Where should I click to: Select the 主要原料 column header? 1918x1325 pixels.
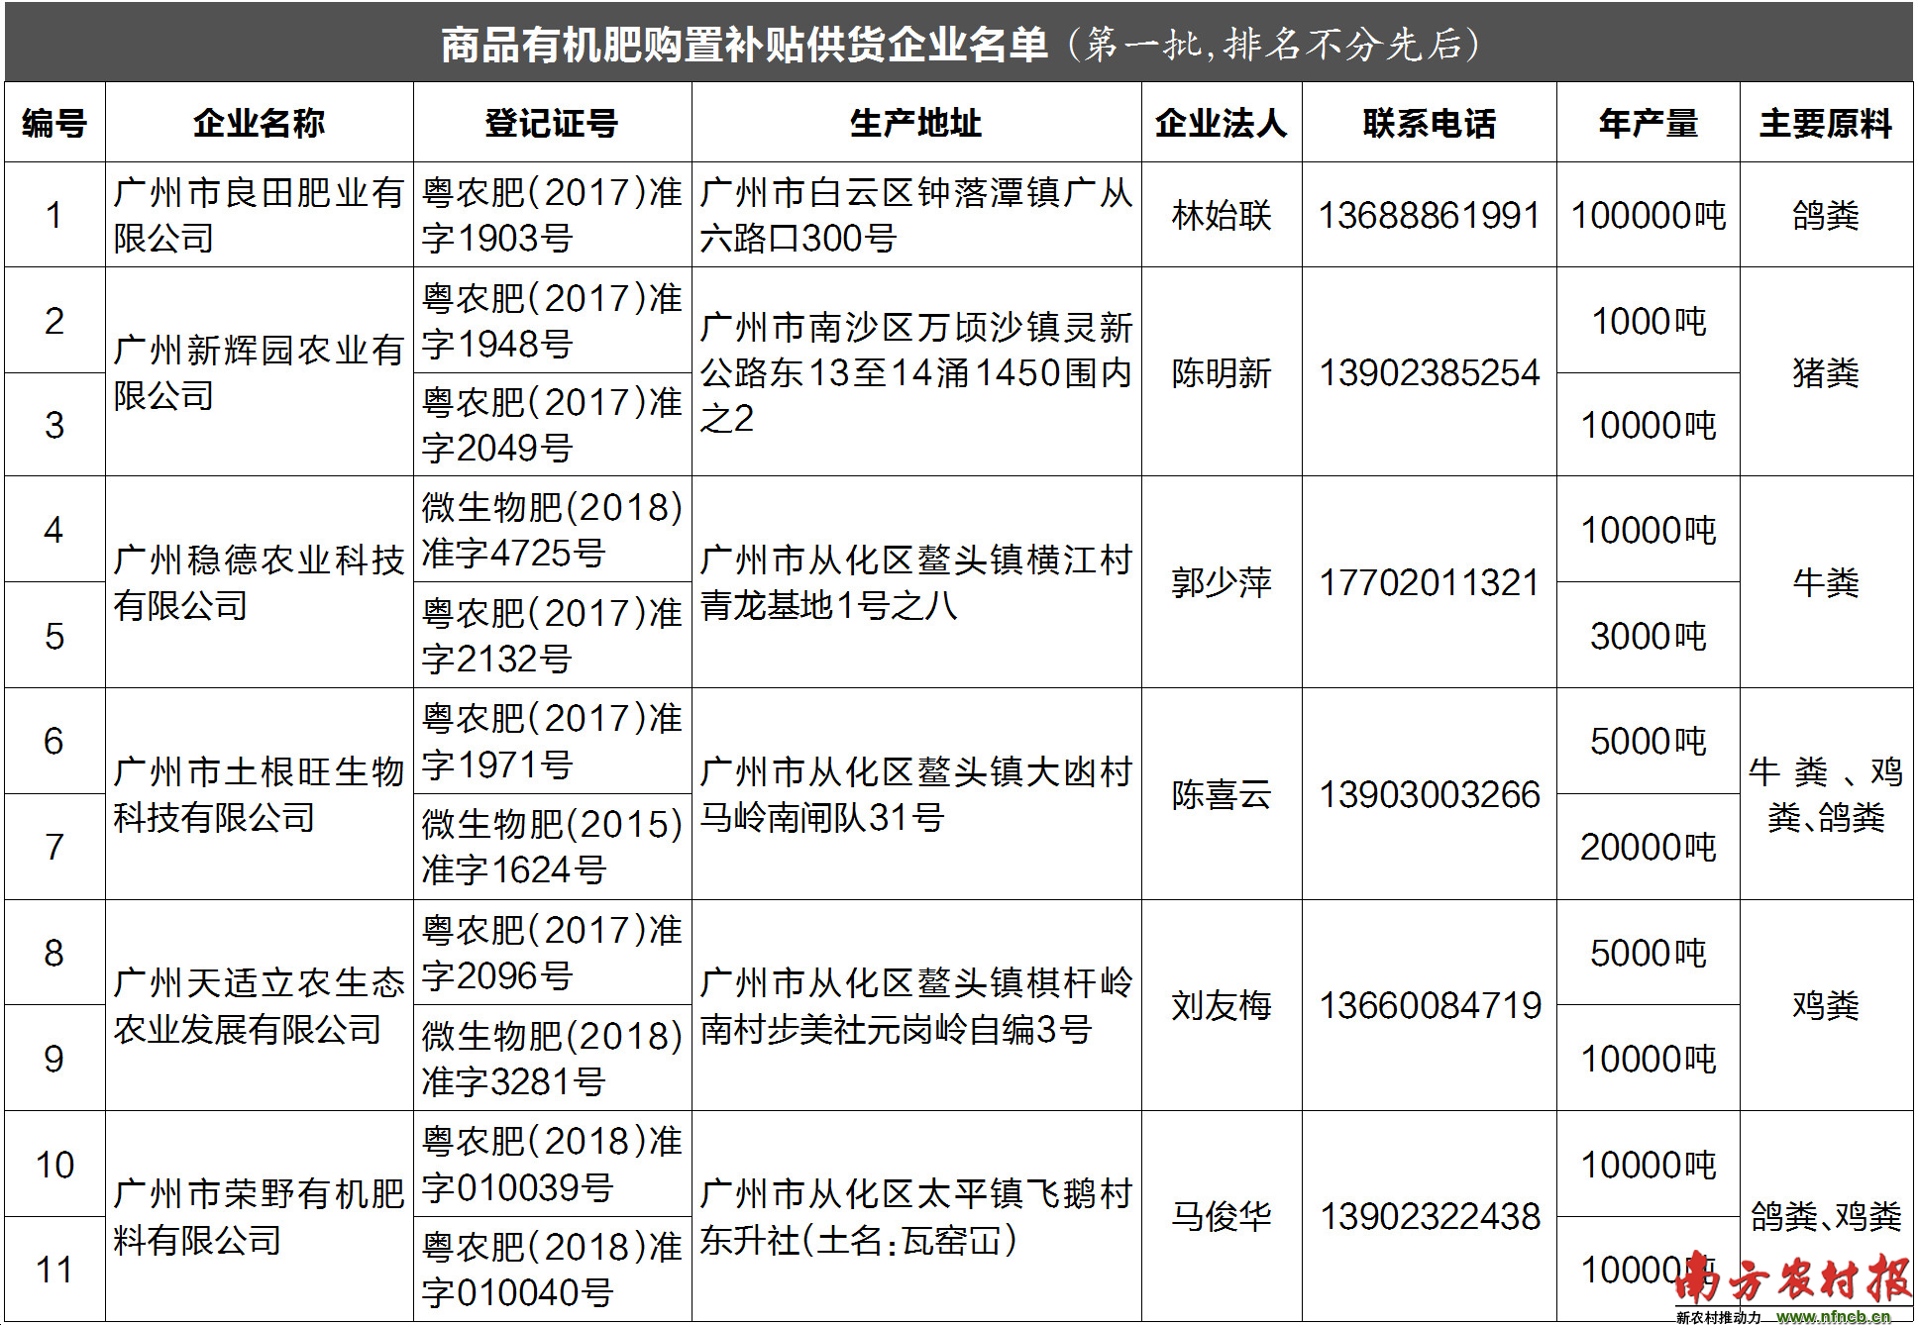[x=1826, y=124]
